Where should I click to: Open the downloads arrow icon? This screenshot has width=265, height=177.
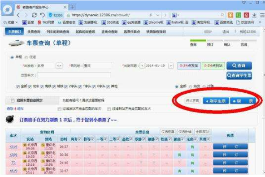click(x=254, y=15)
